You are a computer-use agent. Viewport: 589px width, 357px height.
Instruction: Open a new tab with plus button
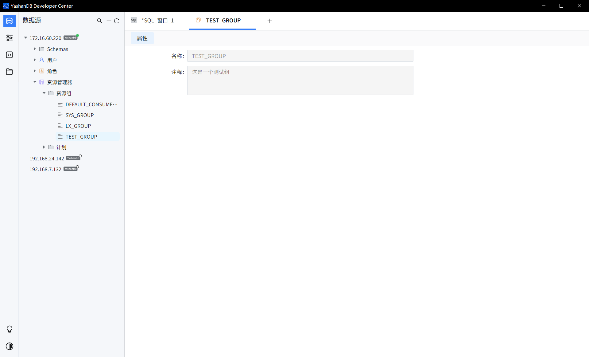[x=270, y=21]
